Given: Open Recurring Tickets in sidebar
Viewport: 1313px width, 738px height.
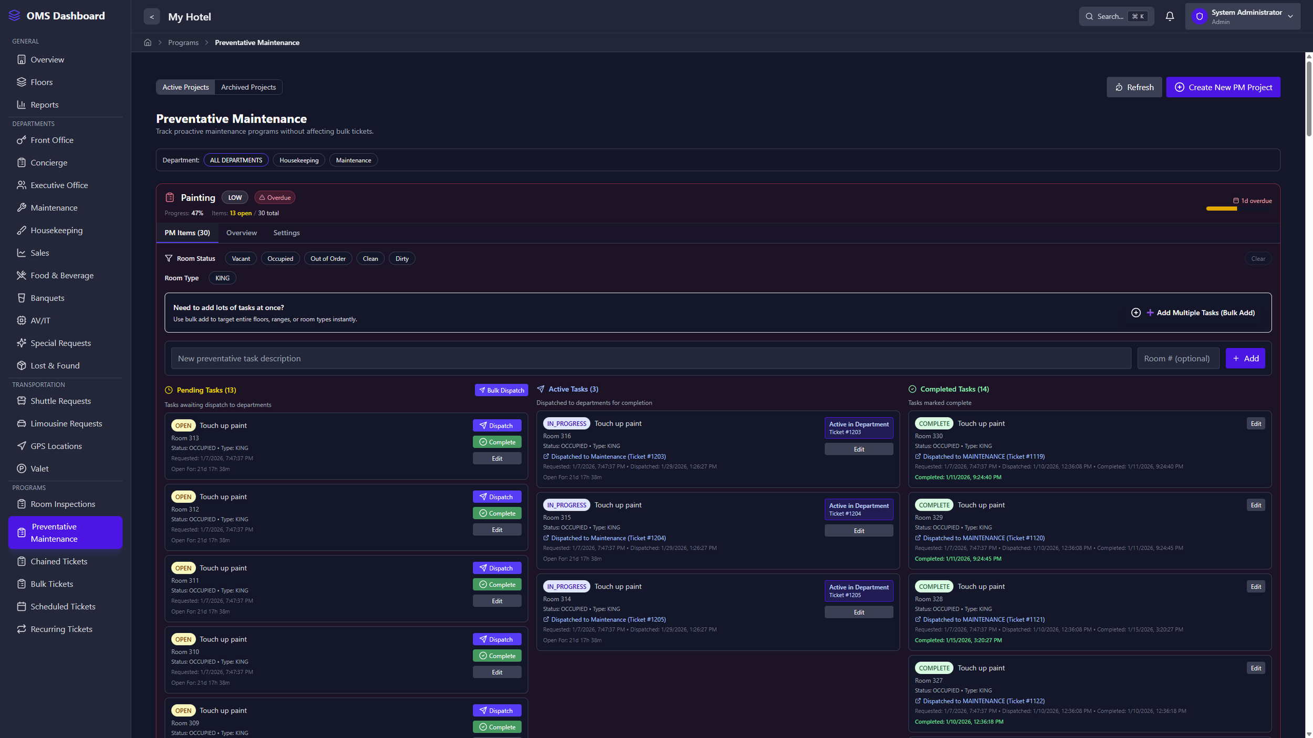Looking at the screenshot, I should point(61,629).
